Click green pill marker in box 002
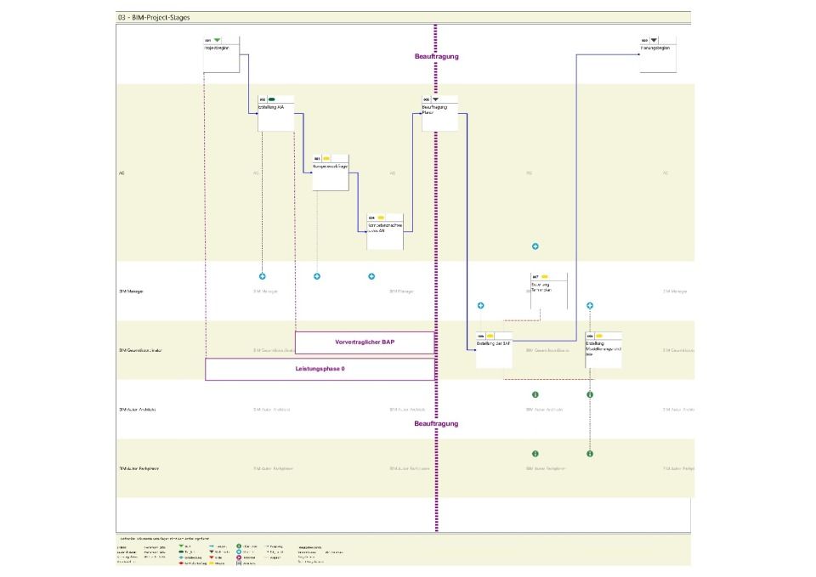Image resolution: width=816 pixels, height=577 pixels. pyautogui.click(x=272, y=99)
